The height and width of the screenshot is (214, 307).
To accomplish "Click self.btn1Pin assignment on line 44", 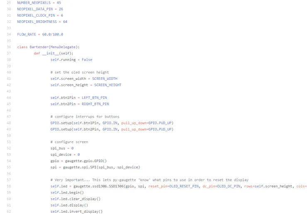I will (63, 98).
